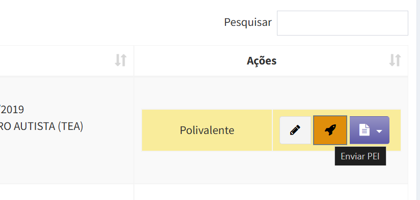Click gray row area above Polivalente cell
Viewport: 420px width, 200px height.
point(271,93)
